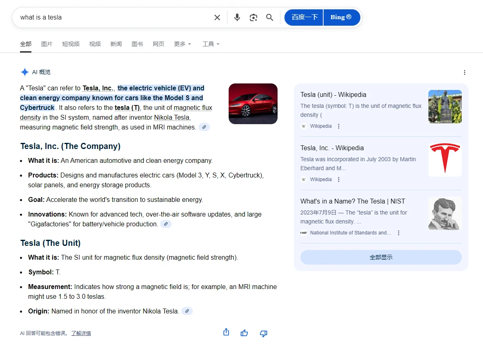Start voice search with microphone icon
483x346 pixels.
coord(237,18)
